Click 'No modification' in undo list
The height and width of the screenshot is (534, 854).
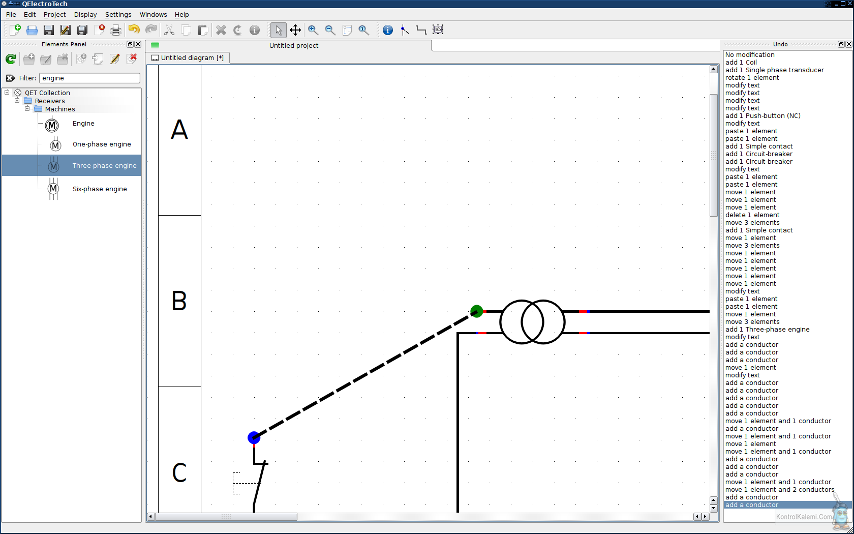point(750,55)
